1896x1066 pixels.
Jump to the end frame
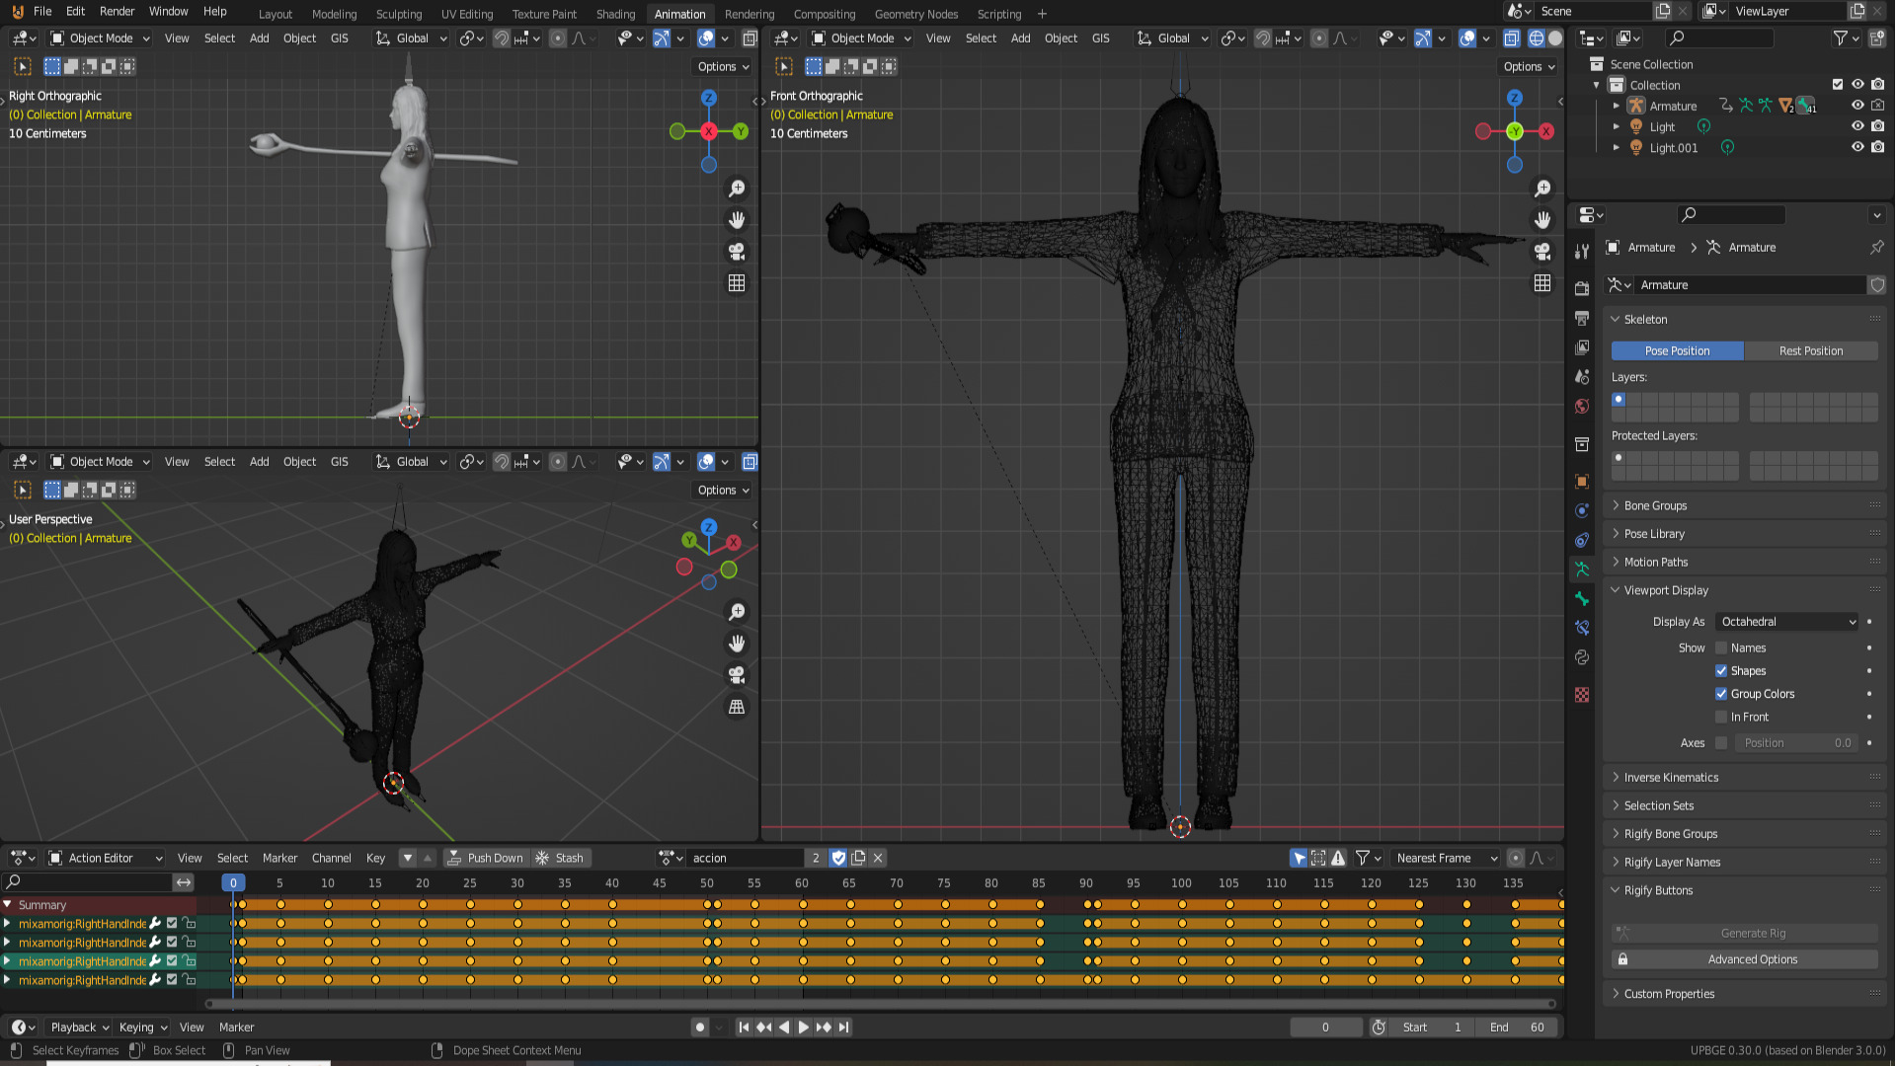point(843,1028)
